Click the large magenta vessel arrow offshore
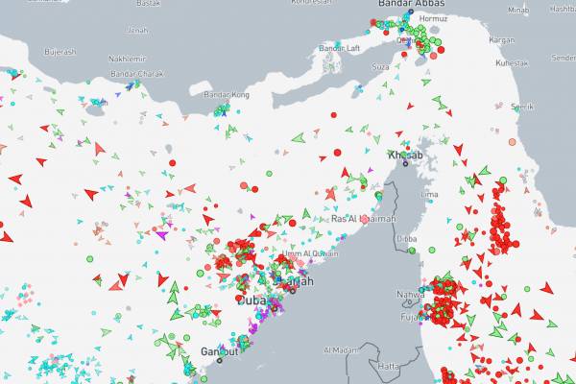Image resolution: width=576 pixels, height=384 pixels. pyautogui.click(x=161, y=233)
